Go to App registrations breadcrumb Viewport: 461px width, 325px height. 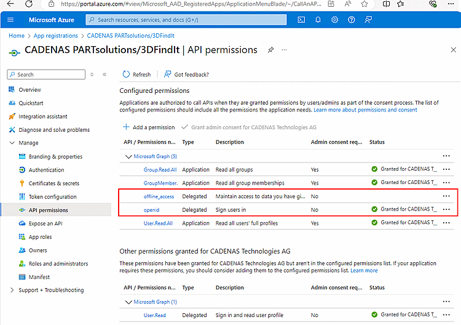point(55,36)
